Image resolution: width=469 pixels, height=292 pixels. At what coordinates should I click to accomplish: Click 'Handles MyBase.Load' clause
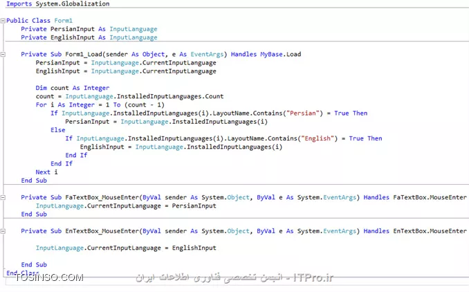click(266, 54)
